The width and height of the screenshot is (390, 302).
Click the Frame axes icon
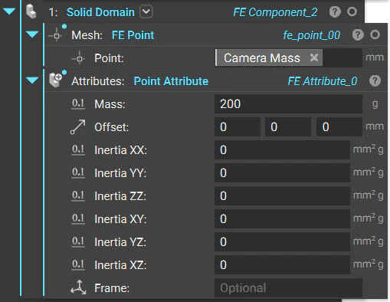[x=78, y=287]
